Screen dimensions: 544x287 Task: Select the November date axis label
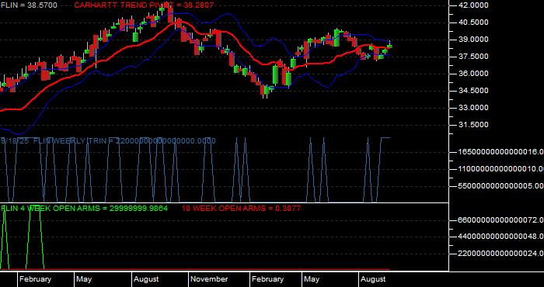click(209, 279)
